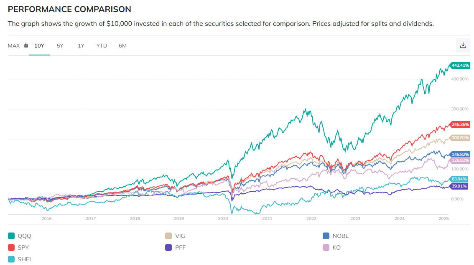Choose the YTD range tab

tap(102, 45)
